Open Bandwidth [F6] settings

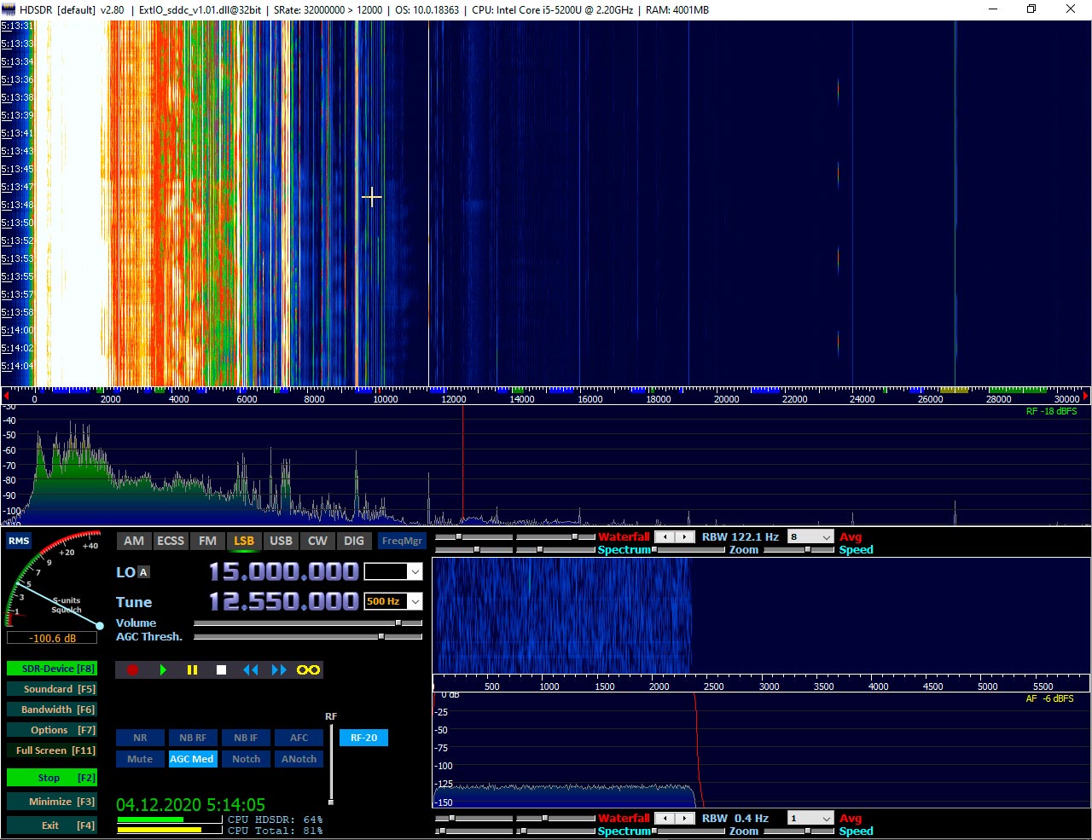click(x=51, y=710)
